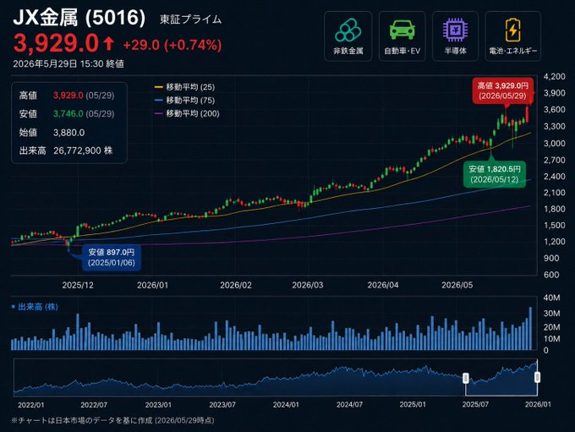Click the 600 price axis label
Image resolution: width=575 pixels, height=432 pixels.
tap(551, 275)
